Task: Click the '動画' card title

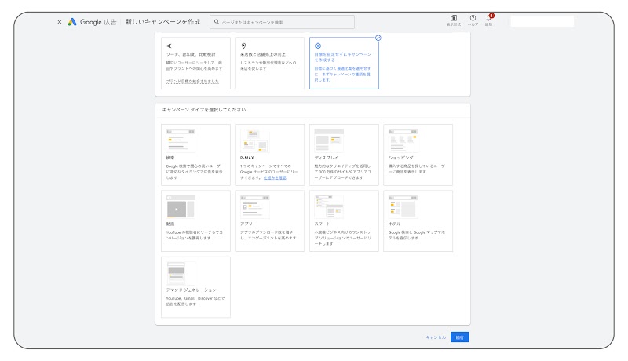Action: [170, 224]
